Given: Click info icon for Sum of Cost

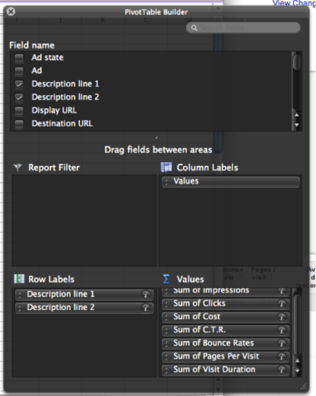Looking at the screenshot, I should (282, 317).
